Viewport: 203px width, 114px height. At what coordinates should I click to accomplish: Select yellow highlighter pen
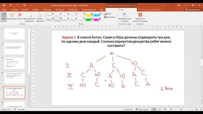[89, 15]
